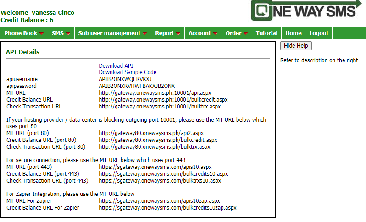Expand the Report menu
Screen dimensions: 366x222
[x=167, y=33]
